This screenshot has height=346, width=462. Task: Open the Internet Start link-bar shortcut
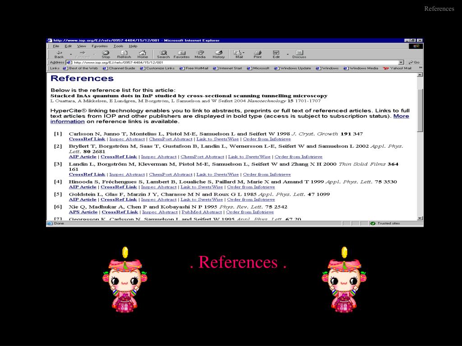(227, 68)
